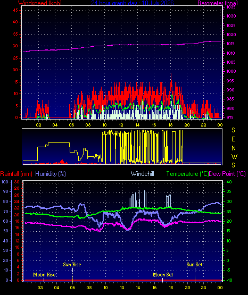
Task: Click the 40 value on green temperature axis
Action: [x=229, y=182]
